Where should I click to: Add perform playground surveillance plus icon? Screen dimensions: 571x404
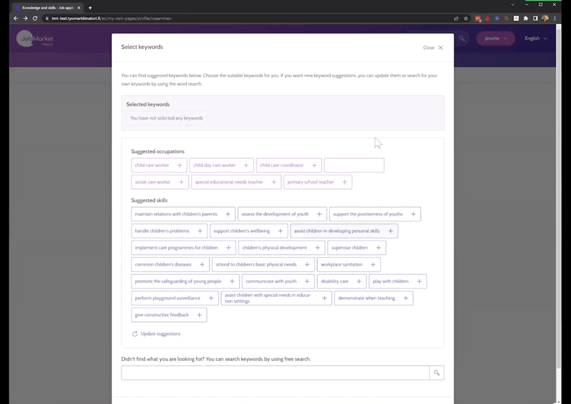pos(211,298)
